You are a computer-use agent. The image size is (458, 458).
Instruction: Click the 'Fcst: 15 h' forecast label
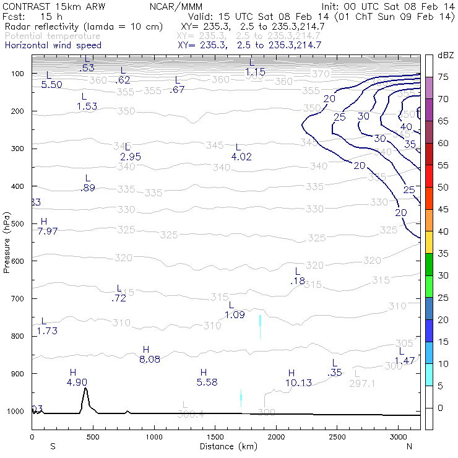pos(32,16)
